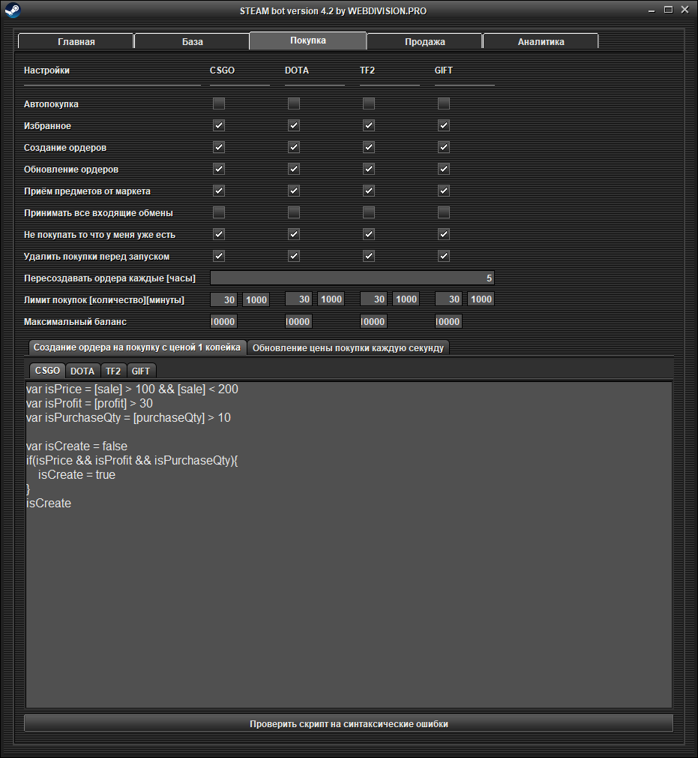Viewport: 698px width, 758px height.
Task: Open the GIFT script sub-tab
Action: click(141, 371)
